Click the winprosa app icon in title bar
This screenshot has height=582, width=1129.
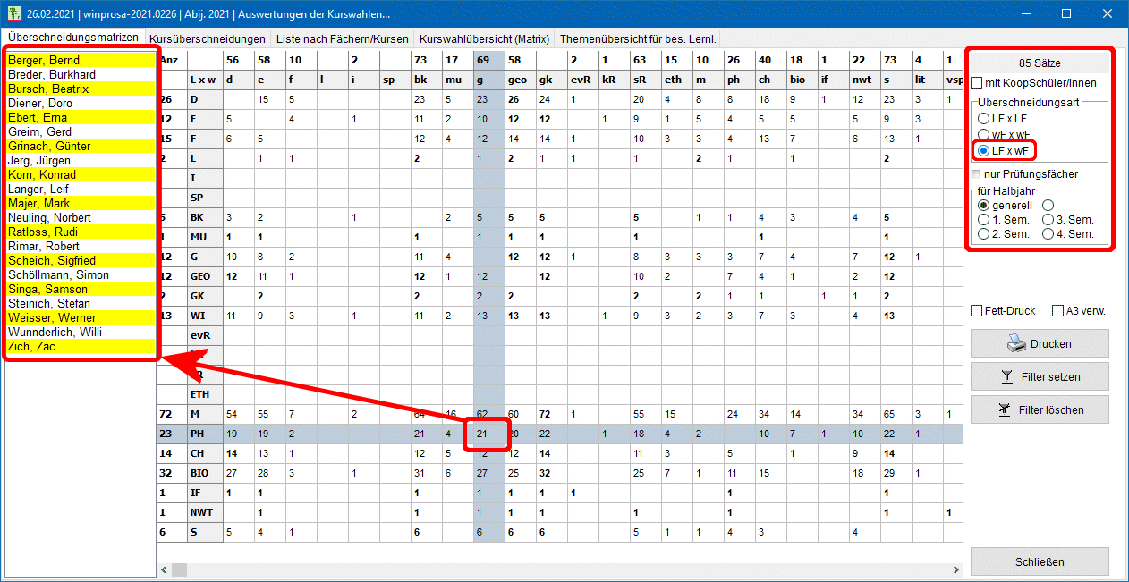(13, 13)
